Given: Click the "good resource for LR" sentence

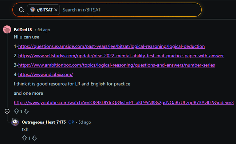Looking at the screenshot, I should click(x=72, y=84).
